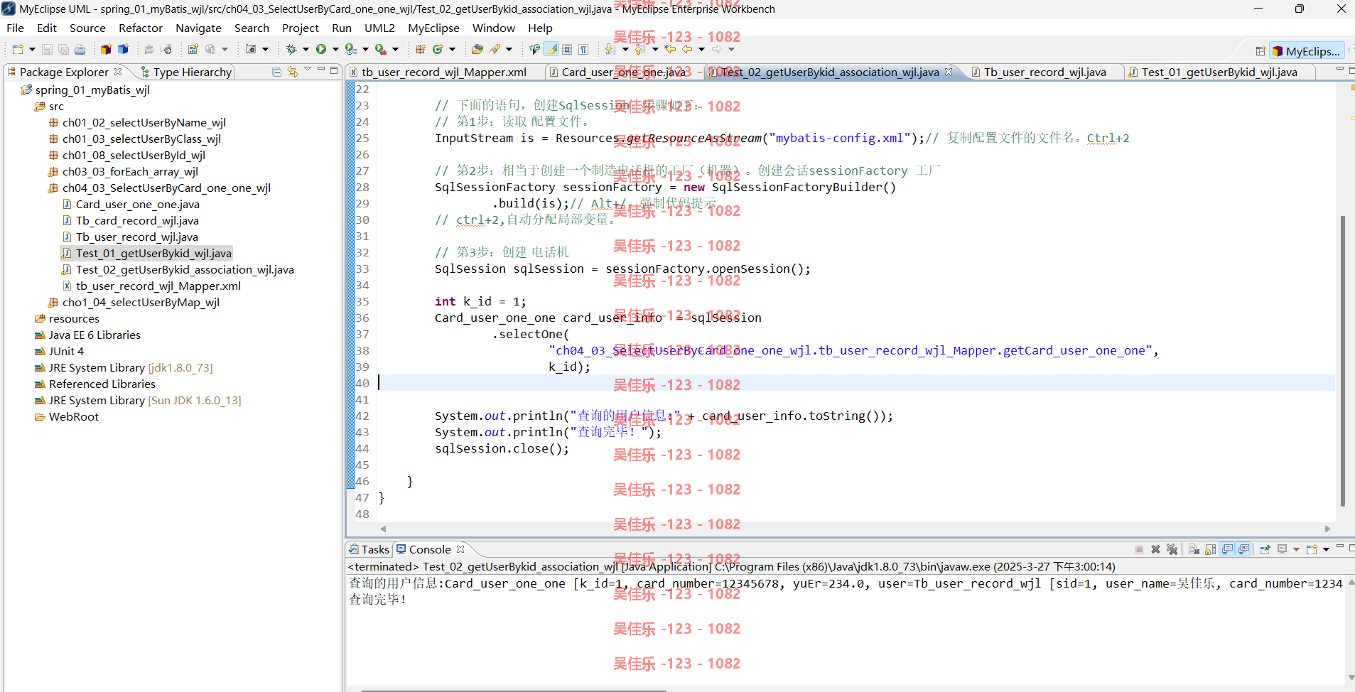Click the snapshot camera toolbar icon
Viewport: 1355px width, 692px height.
pyautogui.click(x=251, y=49)
